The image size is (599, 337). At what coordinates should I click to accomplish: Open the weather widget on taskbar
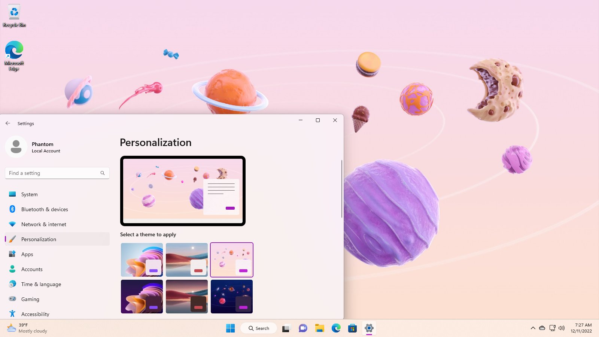(27, 328)
